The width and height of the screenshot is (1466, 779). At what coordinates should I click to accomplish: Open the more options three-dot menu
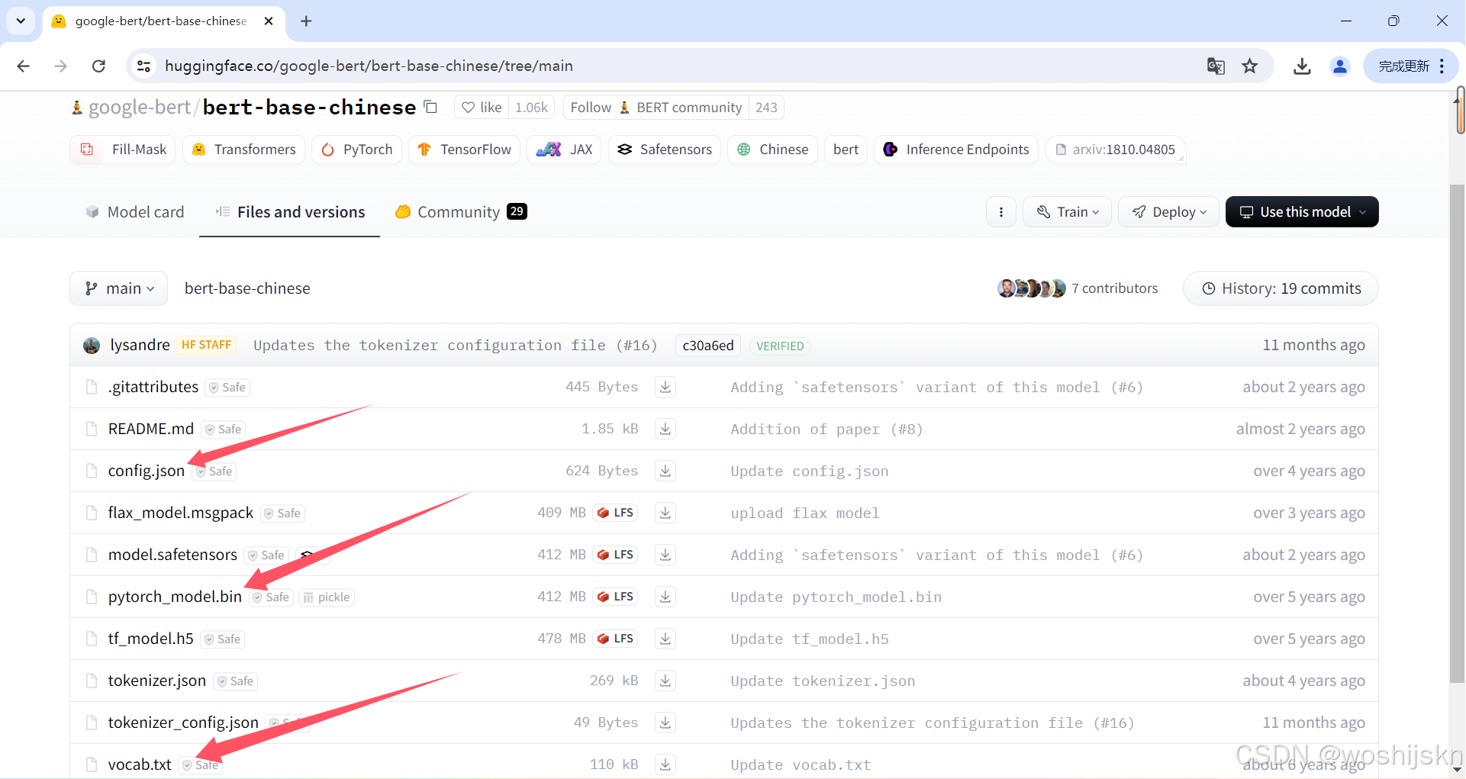[1001, 212]
